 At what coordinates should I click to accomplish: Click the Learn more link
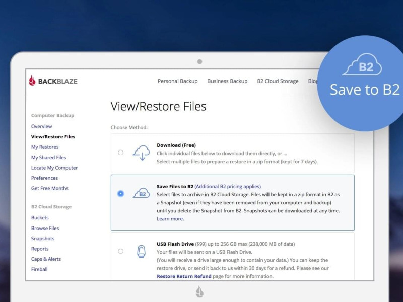[170, 219]
